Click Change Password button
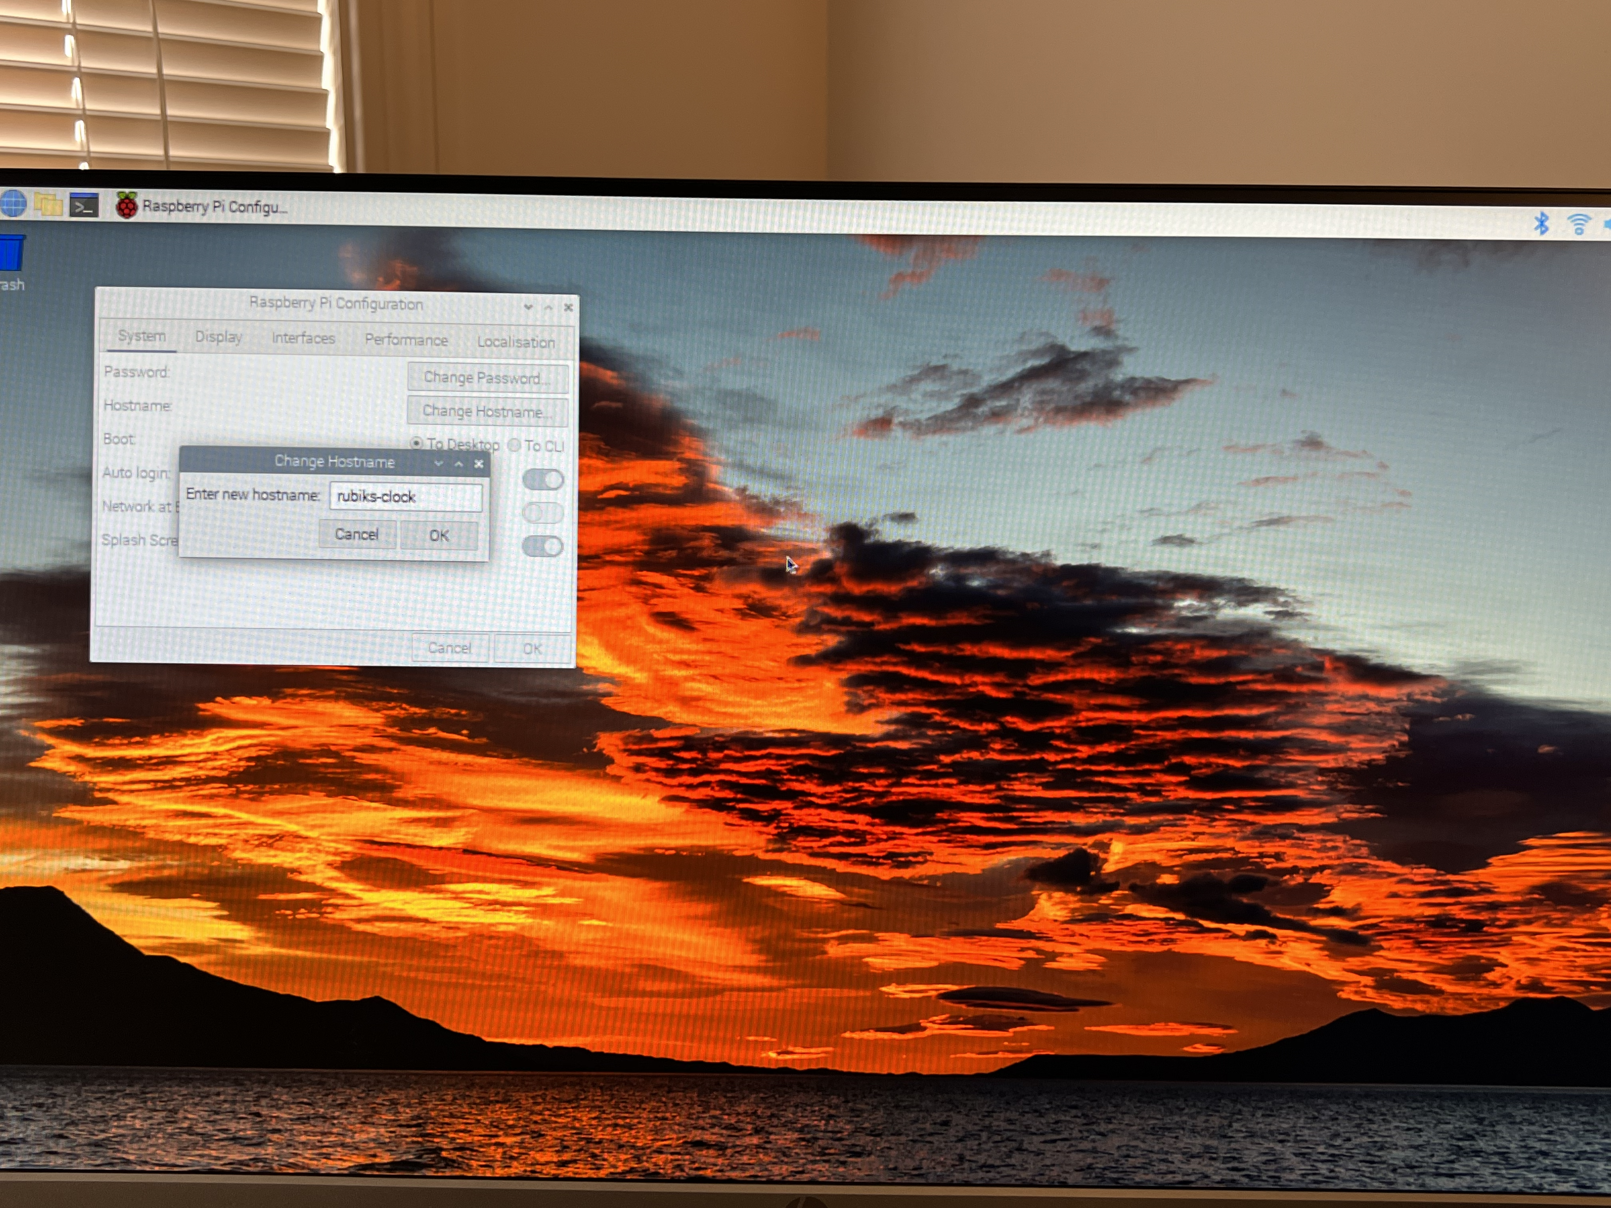Viewport: 1611px width, 1208px height. point(486,374)
